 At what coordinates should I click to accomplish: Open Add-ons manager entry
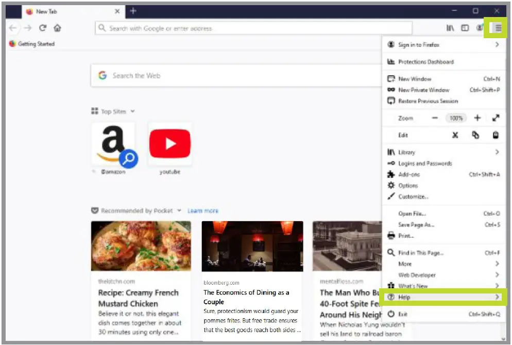443,174
